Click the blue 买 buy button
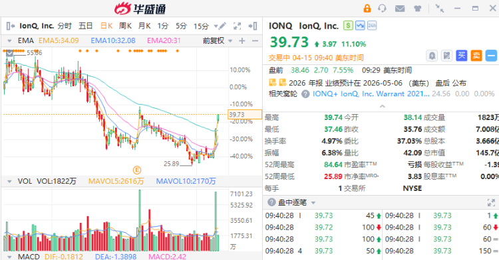This screenshot has height=260, width=499. (462, 56)
